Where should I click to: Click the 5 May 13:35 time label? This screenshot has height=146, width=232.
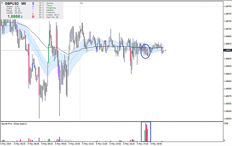(102, 144)
